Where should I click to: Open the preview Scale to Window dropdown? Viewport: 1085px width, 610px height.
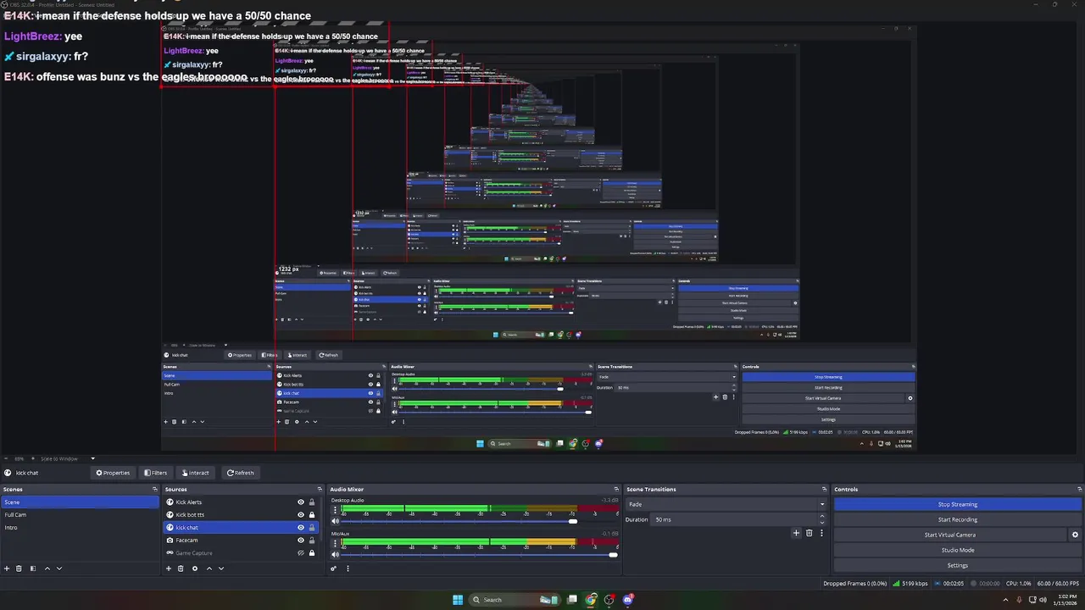click(x=68, y=458)
